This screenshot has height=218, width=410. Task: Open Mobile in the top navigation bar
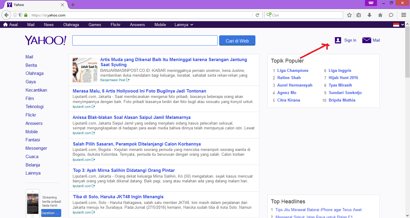tap(160, 25)
